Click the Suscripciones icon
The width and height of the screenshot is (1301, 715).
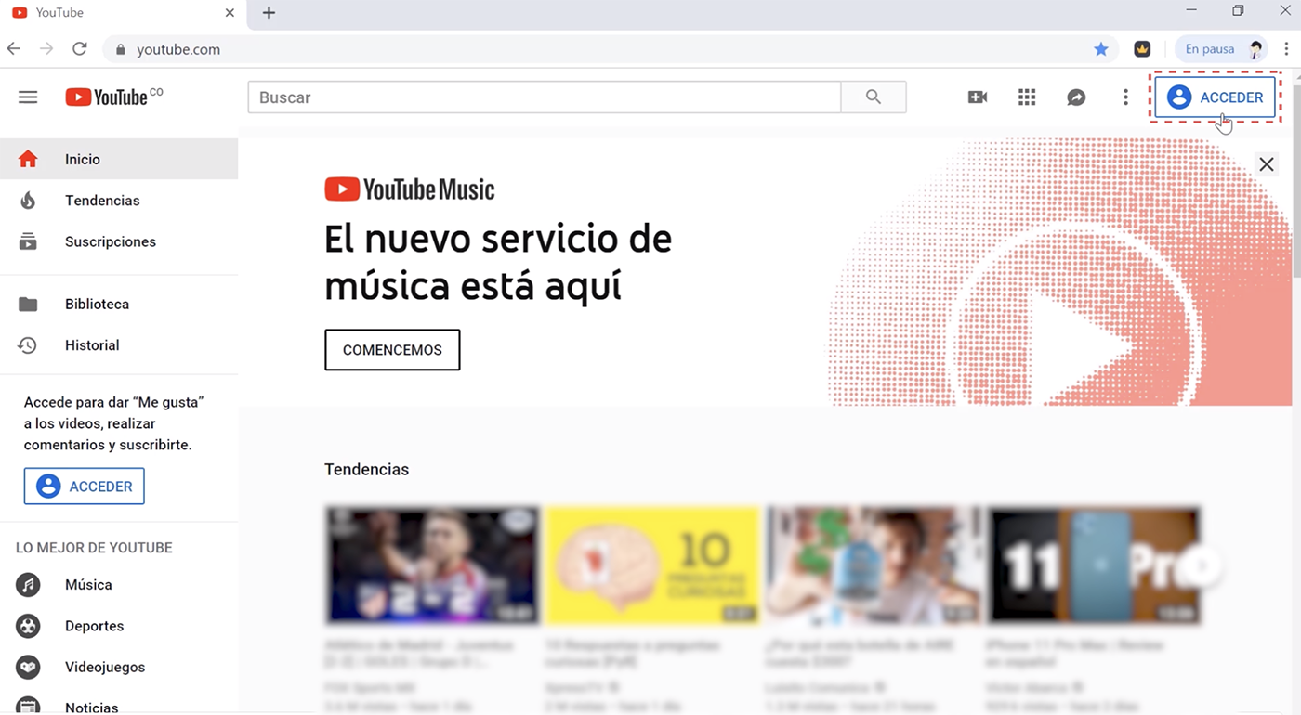28,241
